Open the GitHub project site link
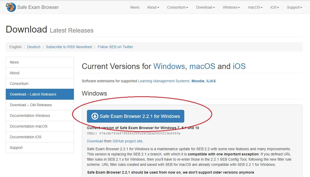 click(128, 141)
